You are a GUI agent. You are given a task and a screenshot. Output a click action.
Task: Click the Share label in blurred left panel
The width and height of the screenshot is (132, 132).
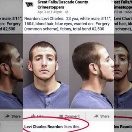tap(16, 116)
